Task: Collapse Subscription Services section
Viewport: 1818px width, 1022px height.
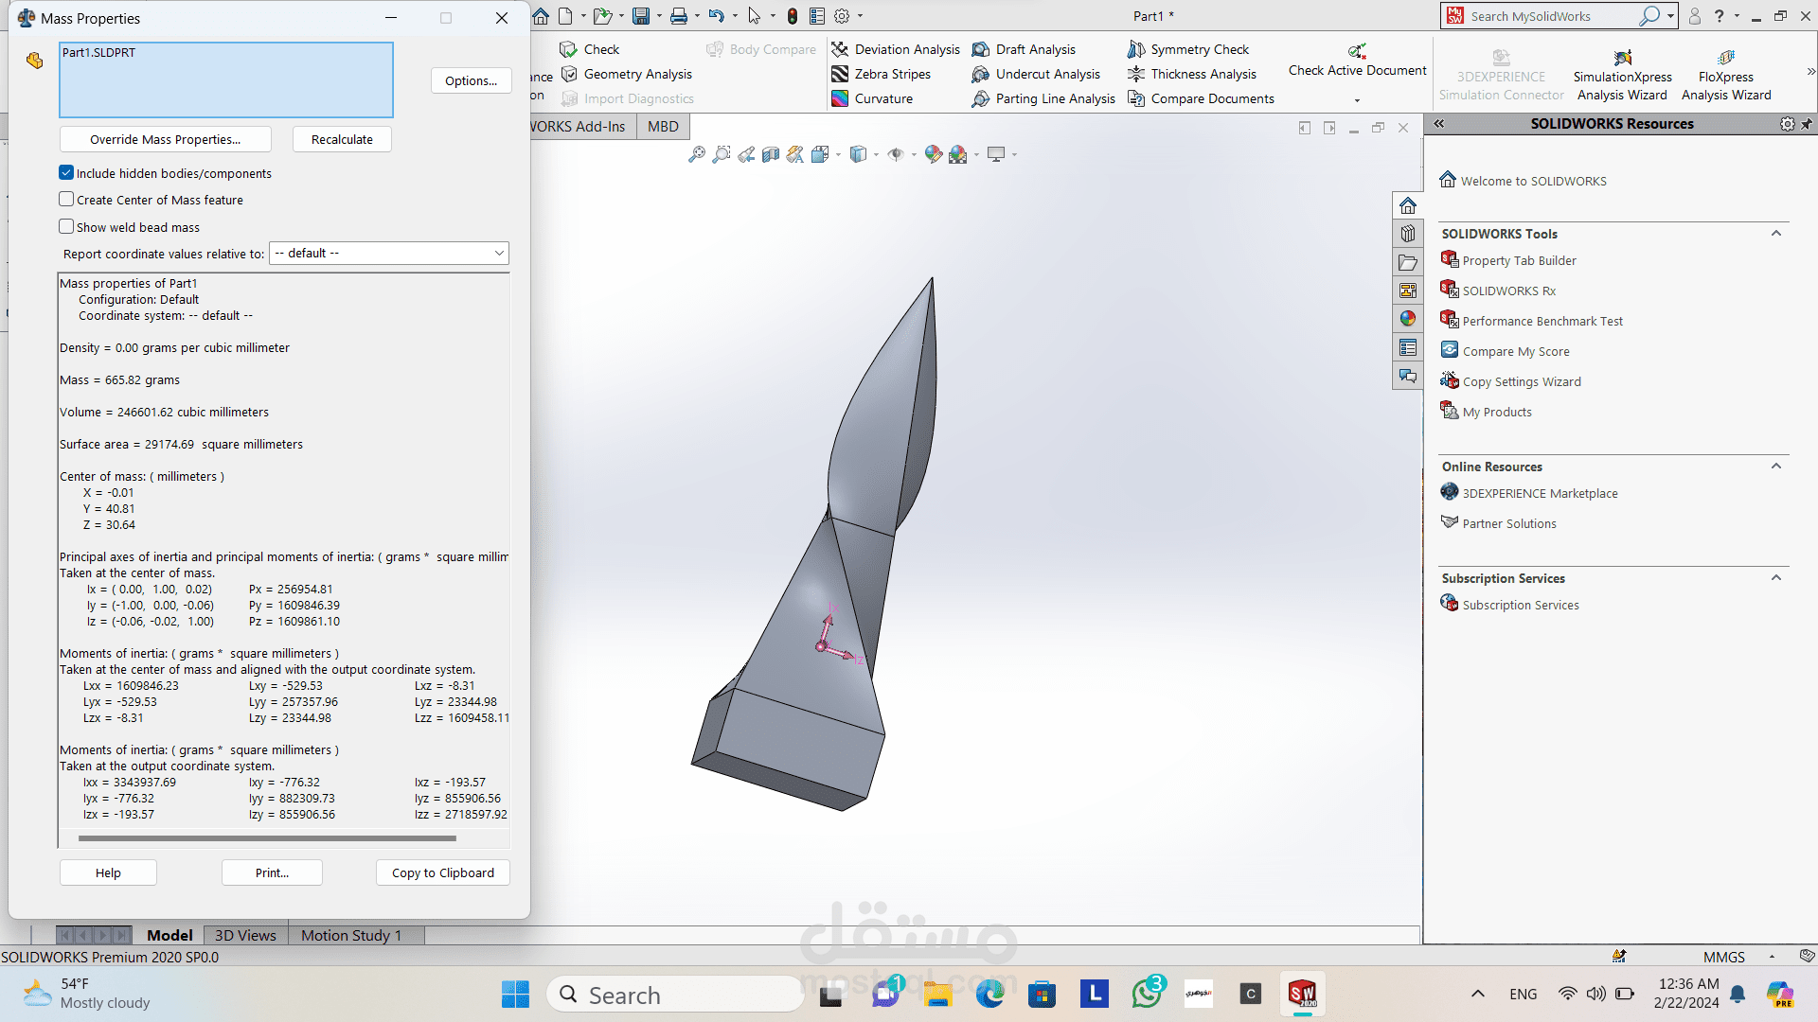Action: (1776, 578)
